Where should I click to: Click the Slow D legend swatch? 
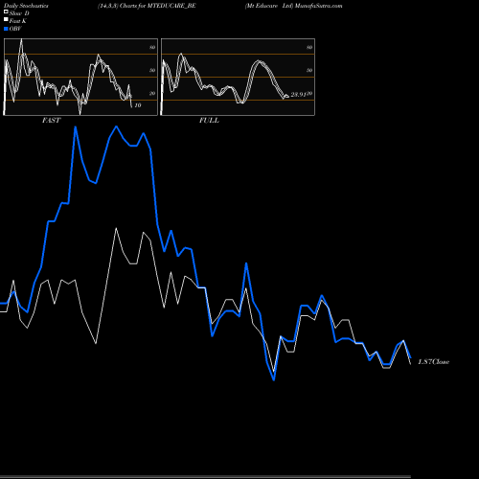point(6,11)
